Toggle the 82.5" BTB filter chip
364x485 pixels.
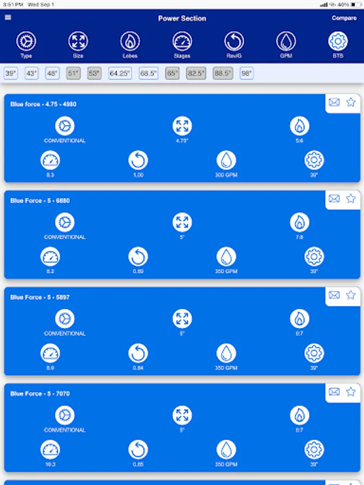196,73
